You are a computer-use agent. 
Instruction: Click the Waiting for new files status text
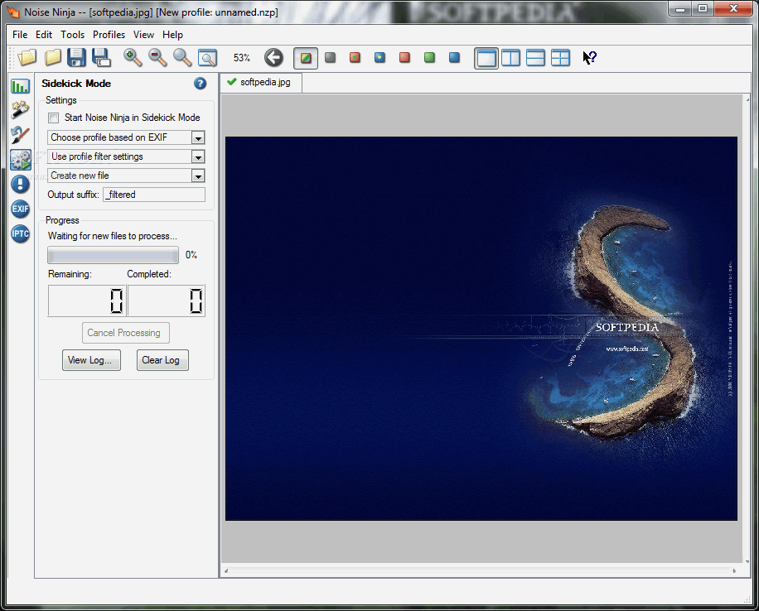click(113, 236)
